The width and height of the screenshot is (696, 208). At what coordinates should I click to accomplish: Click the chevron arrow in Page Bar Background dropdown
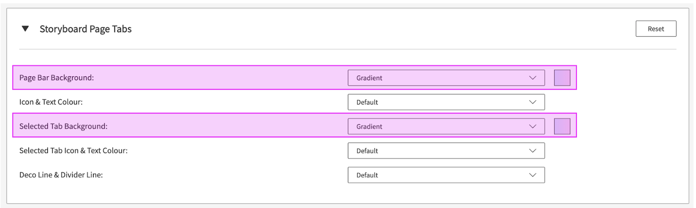(x=532, y=78)
